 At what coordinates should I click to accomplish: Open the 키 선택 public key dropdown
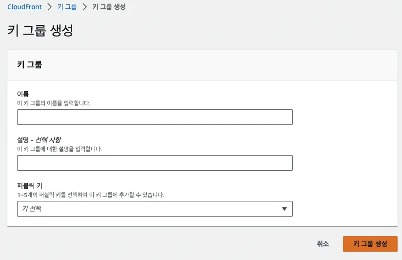pos(155,209)
